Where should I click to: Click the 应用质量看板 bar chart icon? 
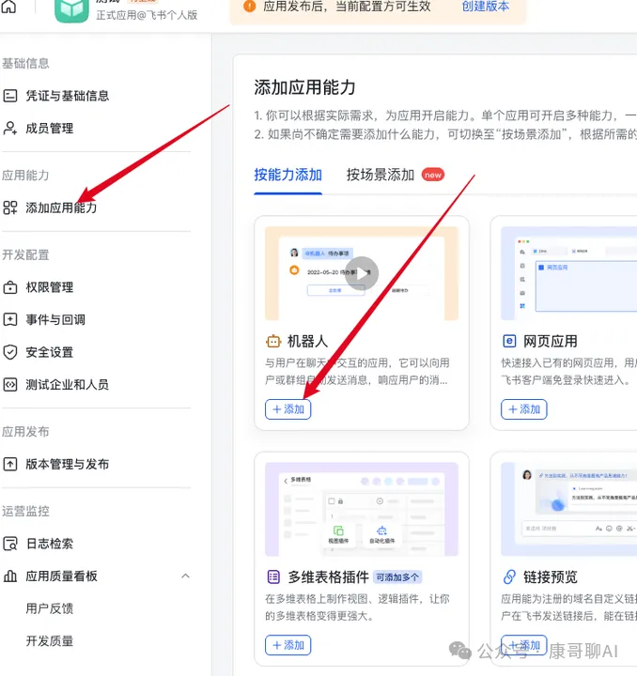(10, 576)
